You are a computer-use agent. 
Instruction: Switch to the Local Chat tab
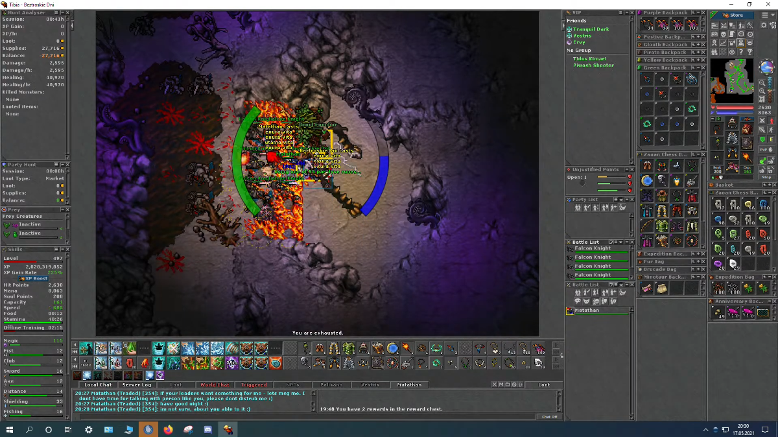pos(99,385)
